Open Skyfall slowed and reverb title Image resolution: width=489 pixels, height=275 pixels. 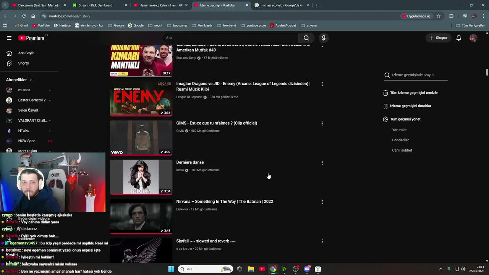(x=206, y=241)
